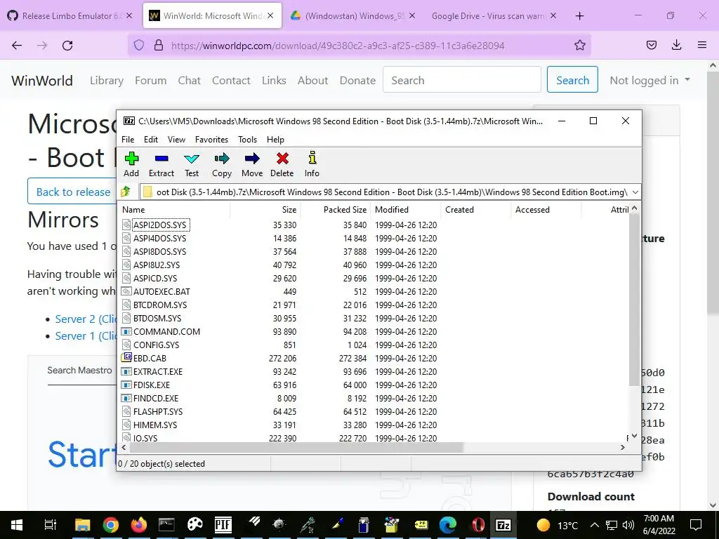Sort files by the Accessed column
719x539 pixels.
[x=546, y=209]
